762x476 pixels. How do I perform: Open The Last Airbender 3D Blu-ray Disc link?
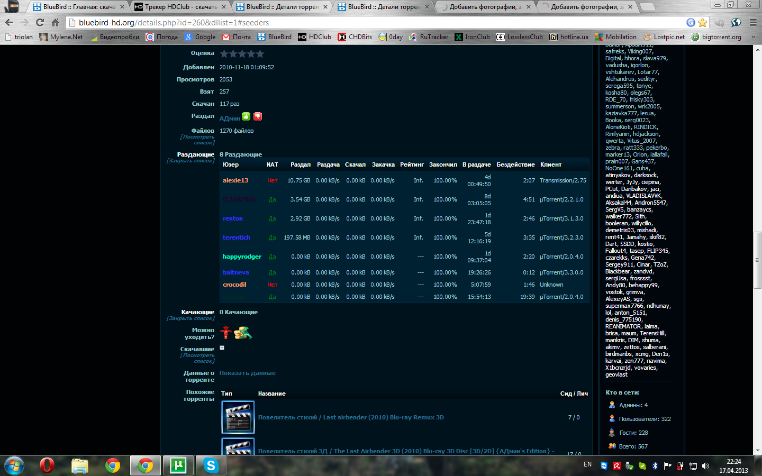click(406, 451)
